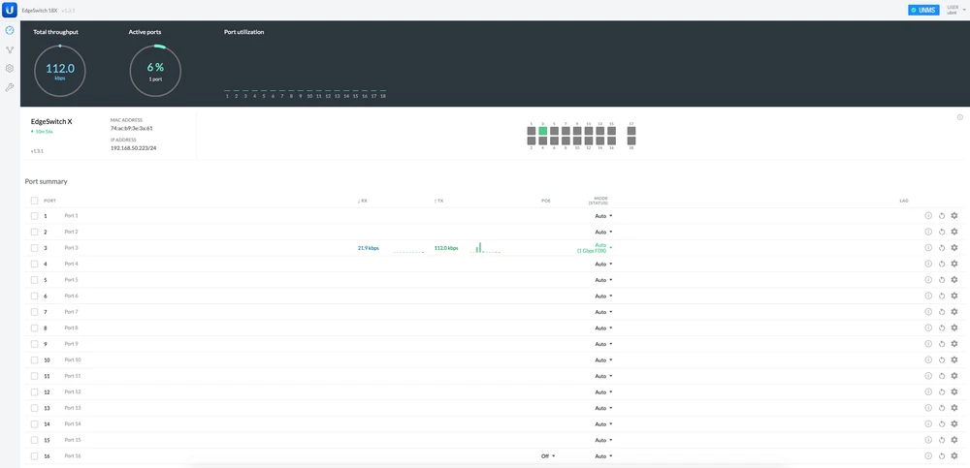970x468 pixels.
Task: Open the wrench Tools icon in sidebar
Action: pos(10,87)
